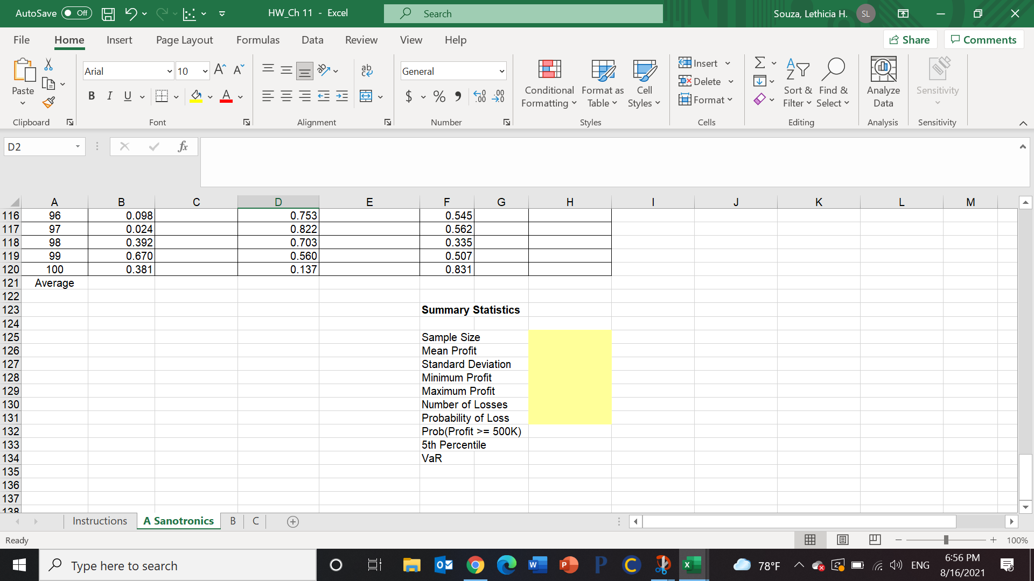The image size is (1034, 581).
Task: Toggle bold formatting
Action: [92, 96]
